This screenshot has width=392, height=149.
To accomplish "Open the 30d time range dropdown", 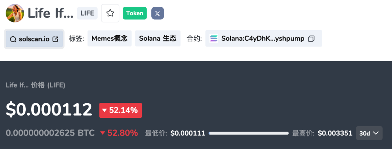I will click(369, 133).
